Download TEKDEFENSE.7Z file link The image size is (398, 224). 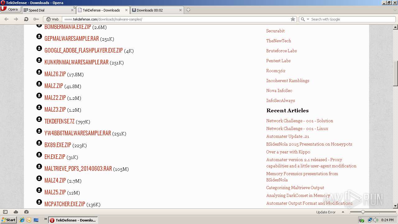pyautogui.click(x=59, y=121)
